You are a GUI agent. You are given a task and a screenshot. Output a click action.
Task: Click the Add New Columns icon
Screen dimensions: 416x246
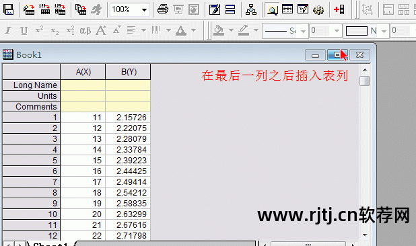click(x=339, y=9)
